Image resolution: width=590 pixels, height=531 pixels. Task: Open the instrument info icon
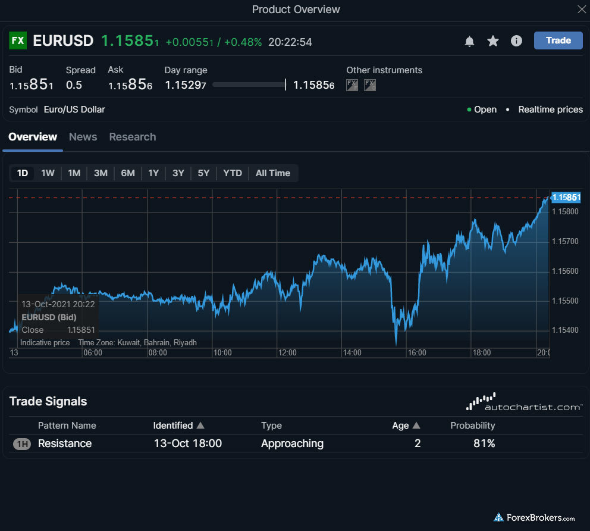(516, 41)
